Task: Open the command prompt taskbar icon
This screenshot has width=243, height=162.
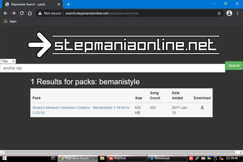Action: pyautogui.click(x=53, y=158)
